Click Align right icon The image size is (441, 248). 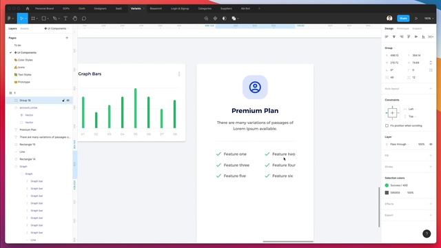click(x=401, y=37)
